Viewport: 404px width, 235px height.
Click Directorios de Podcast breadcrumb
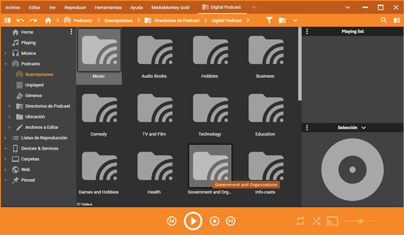tap(177, 21)
